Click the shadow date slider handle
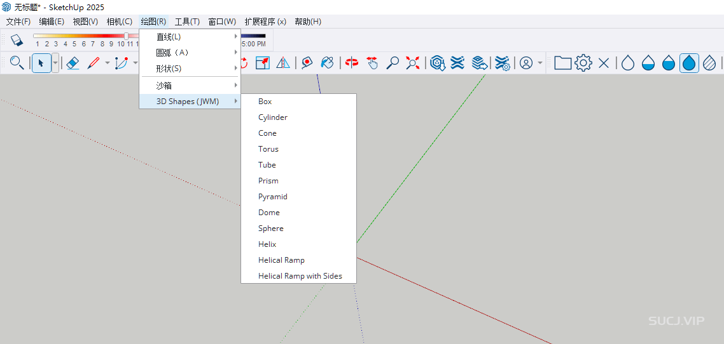The height and width of the screenshot is (344, 724). click(x=127, y=36)
